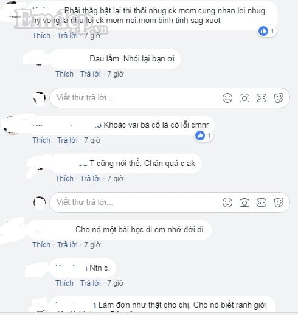This screenshot has height=315, width=298.
Task: Like the 'Cho nó một bài học' comment
Action: tap(41, 245)
